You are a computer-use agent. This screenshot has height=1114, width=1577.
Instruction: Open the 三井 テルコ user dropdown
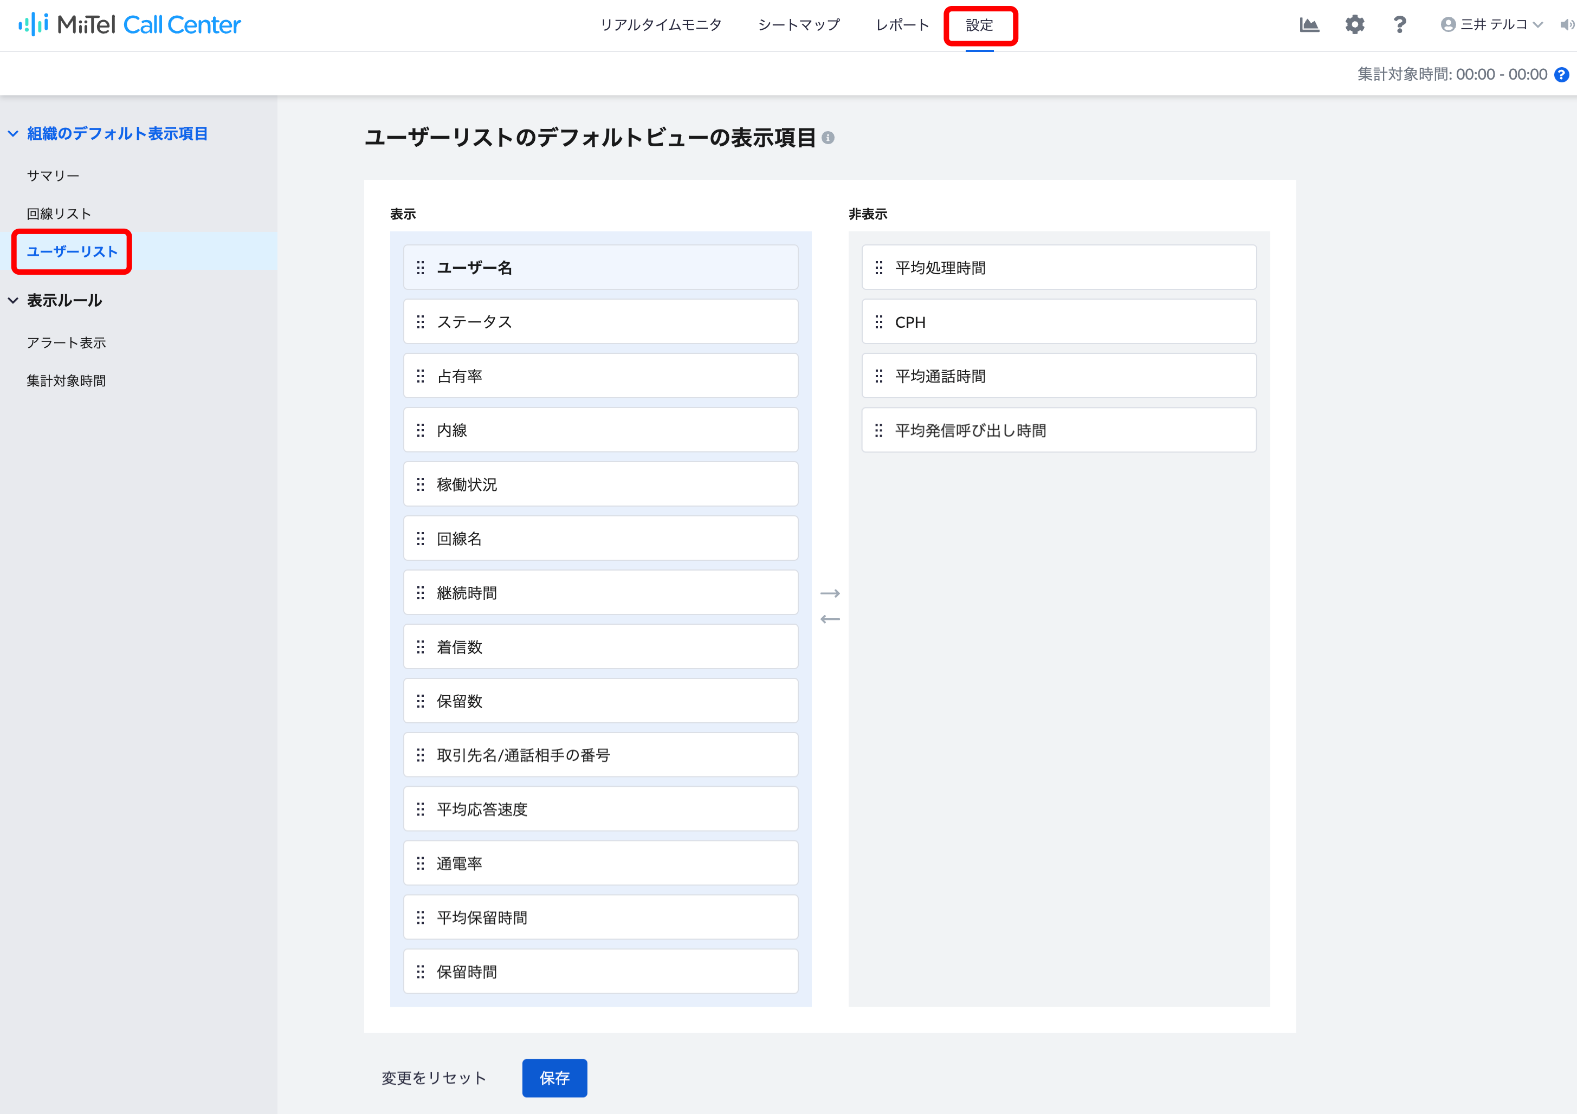(1492, 25)
